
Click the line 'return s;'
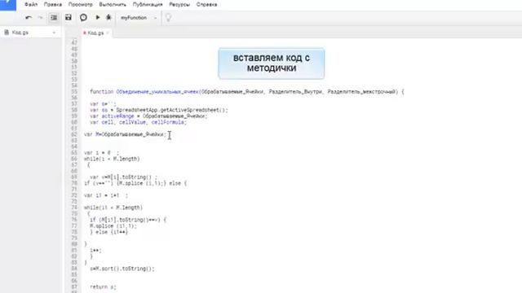coord(103,286)
